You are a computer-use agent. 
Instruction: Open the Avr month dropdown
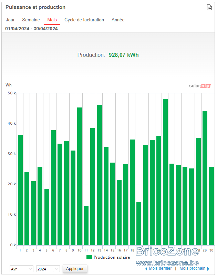coord(21,269)
